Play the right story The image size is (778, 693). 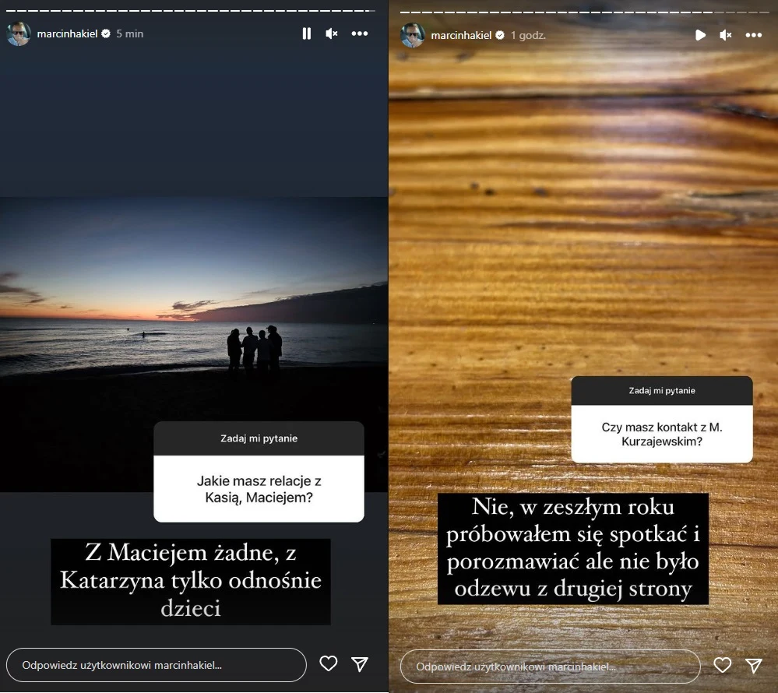700,34
